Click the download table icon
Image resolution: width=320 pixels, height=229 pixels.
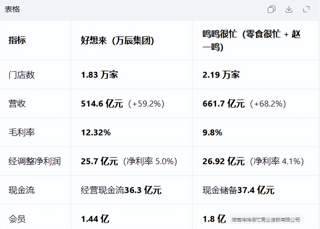289,9
